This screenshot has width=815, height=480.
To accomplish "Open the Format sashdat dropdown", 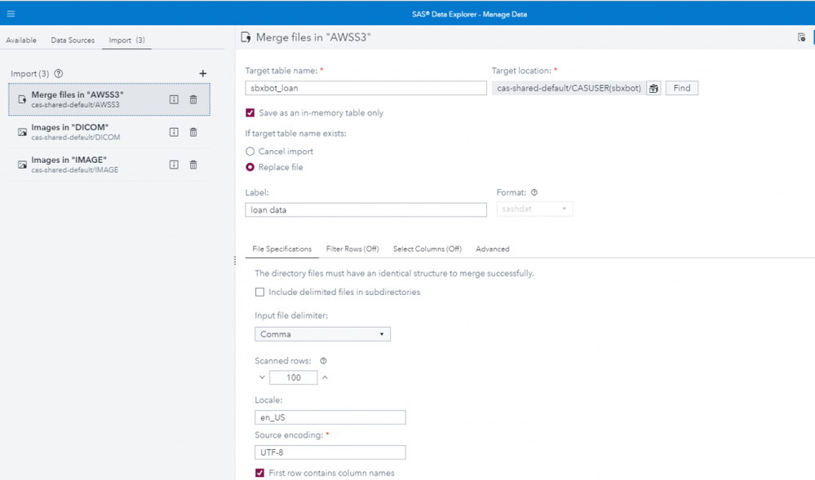I will coord(534,209).
